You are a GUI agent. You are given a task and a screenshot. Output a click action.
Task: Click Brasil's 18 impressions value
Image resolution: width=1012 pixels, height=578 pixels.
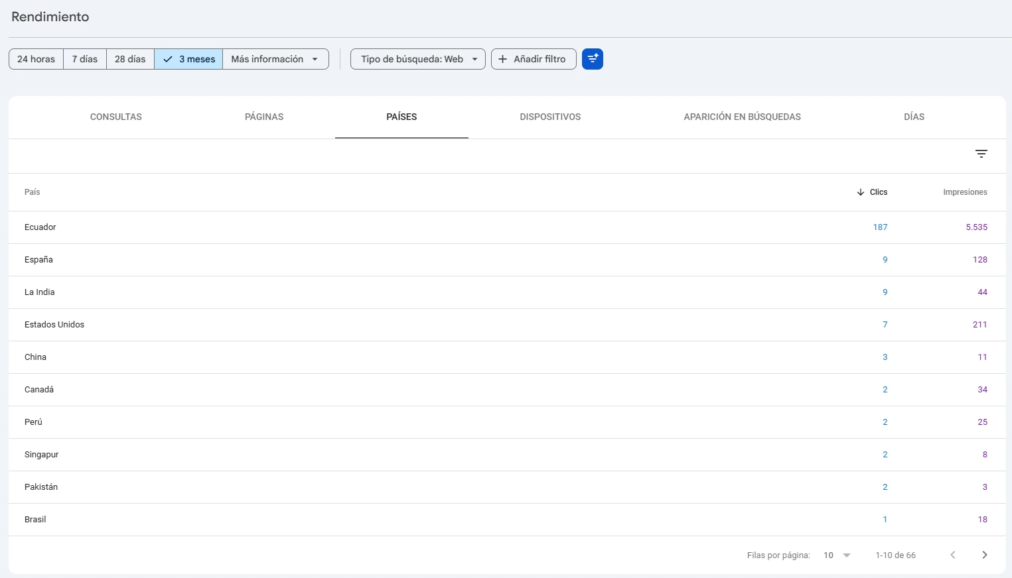pos(983,520)
